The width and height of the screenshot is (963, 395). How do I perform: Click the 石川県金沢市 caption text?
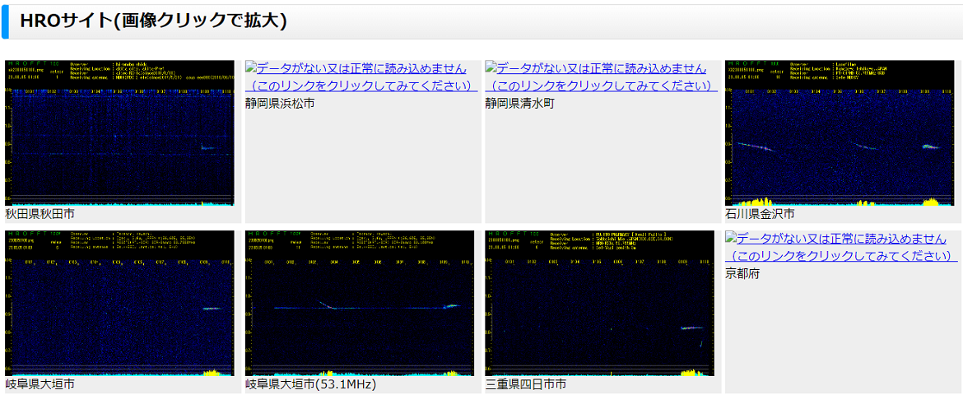point(760,214)
